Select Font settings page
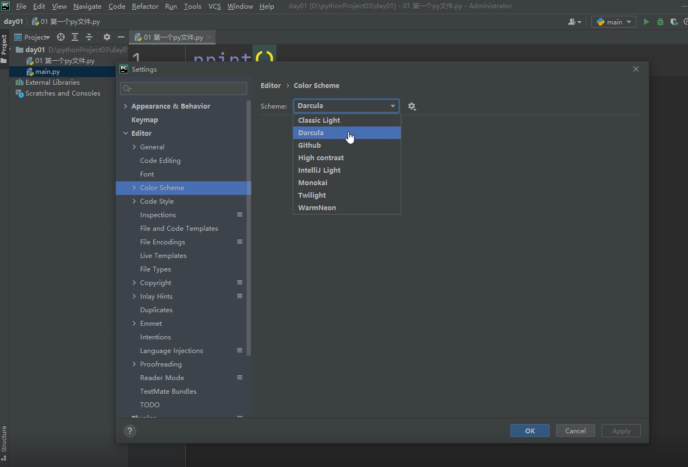This screenshot has width=688, height=467. [147, 174]
